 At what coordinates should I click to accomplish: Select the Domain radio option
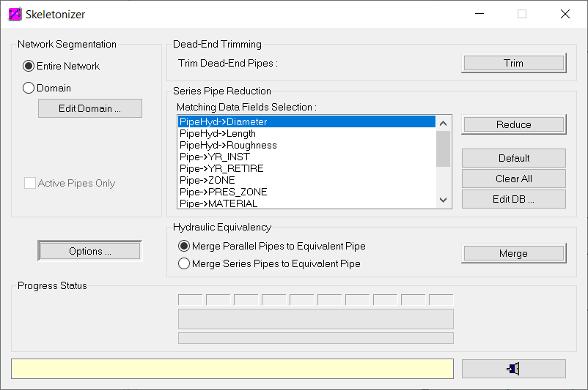point(29,88)
